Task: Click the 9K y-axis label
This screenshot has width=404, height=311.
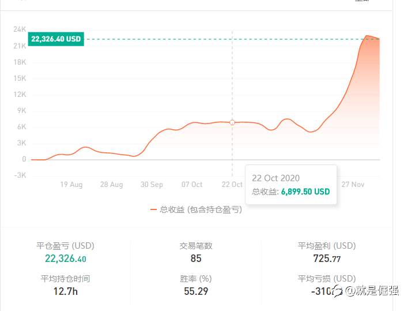Action: pyautogui.click(x=22, y=111)
